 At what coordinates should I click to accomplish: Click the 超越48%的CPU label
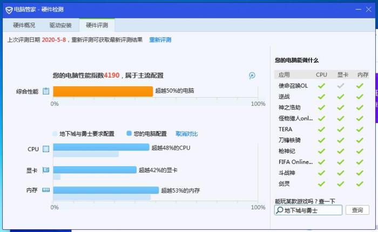click(171, 148)
